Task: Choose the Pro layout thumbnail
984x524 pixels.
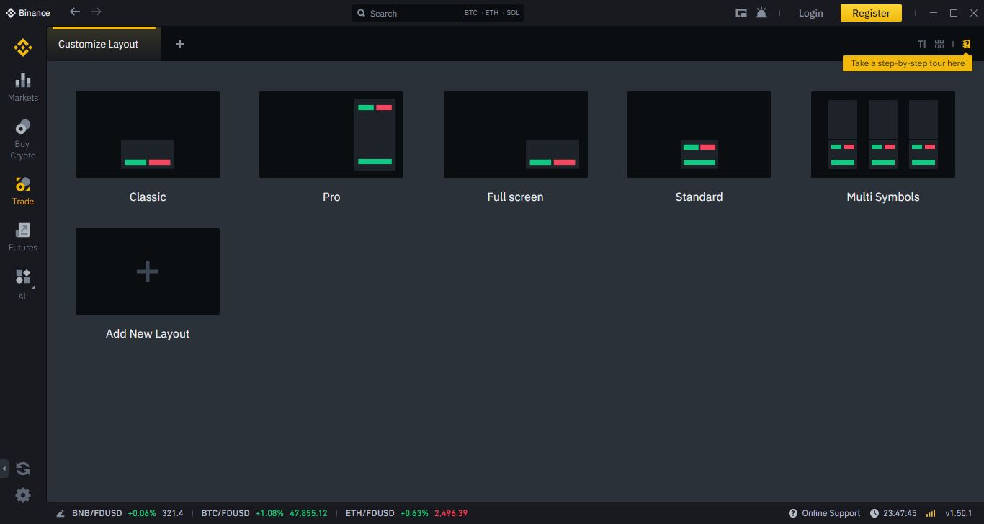Action: pyautogui.click(x=331, y=135)
